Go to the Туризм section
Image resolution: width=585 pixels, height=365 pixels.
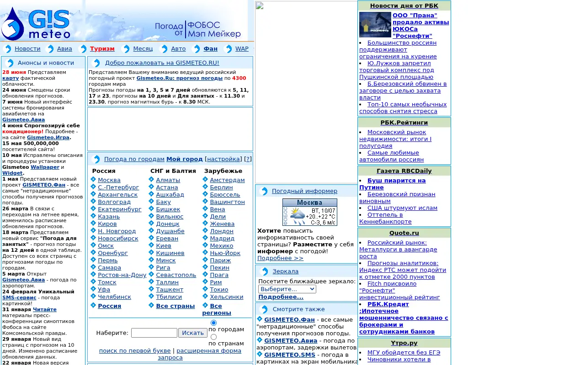[102, 49]
